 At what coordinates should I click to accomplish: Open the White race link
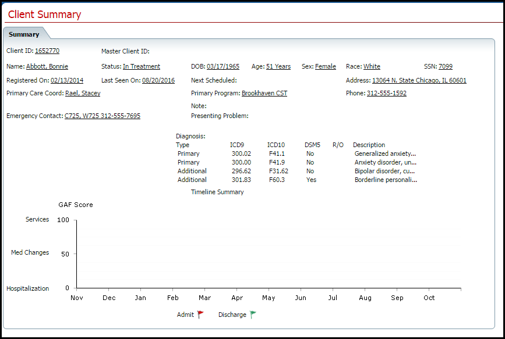point(372,66)
